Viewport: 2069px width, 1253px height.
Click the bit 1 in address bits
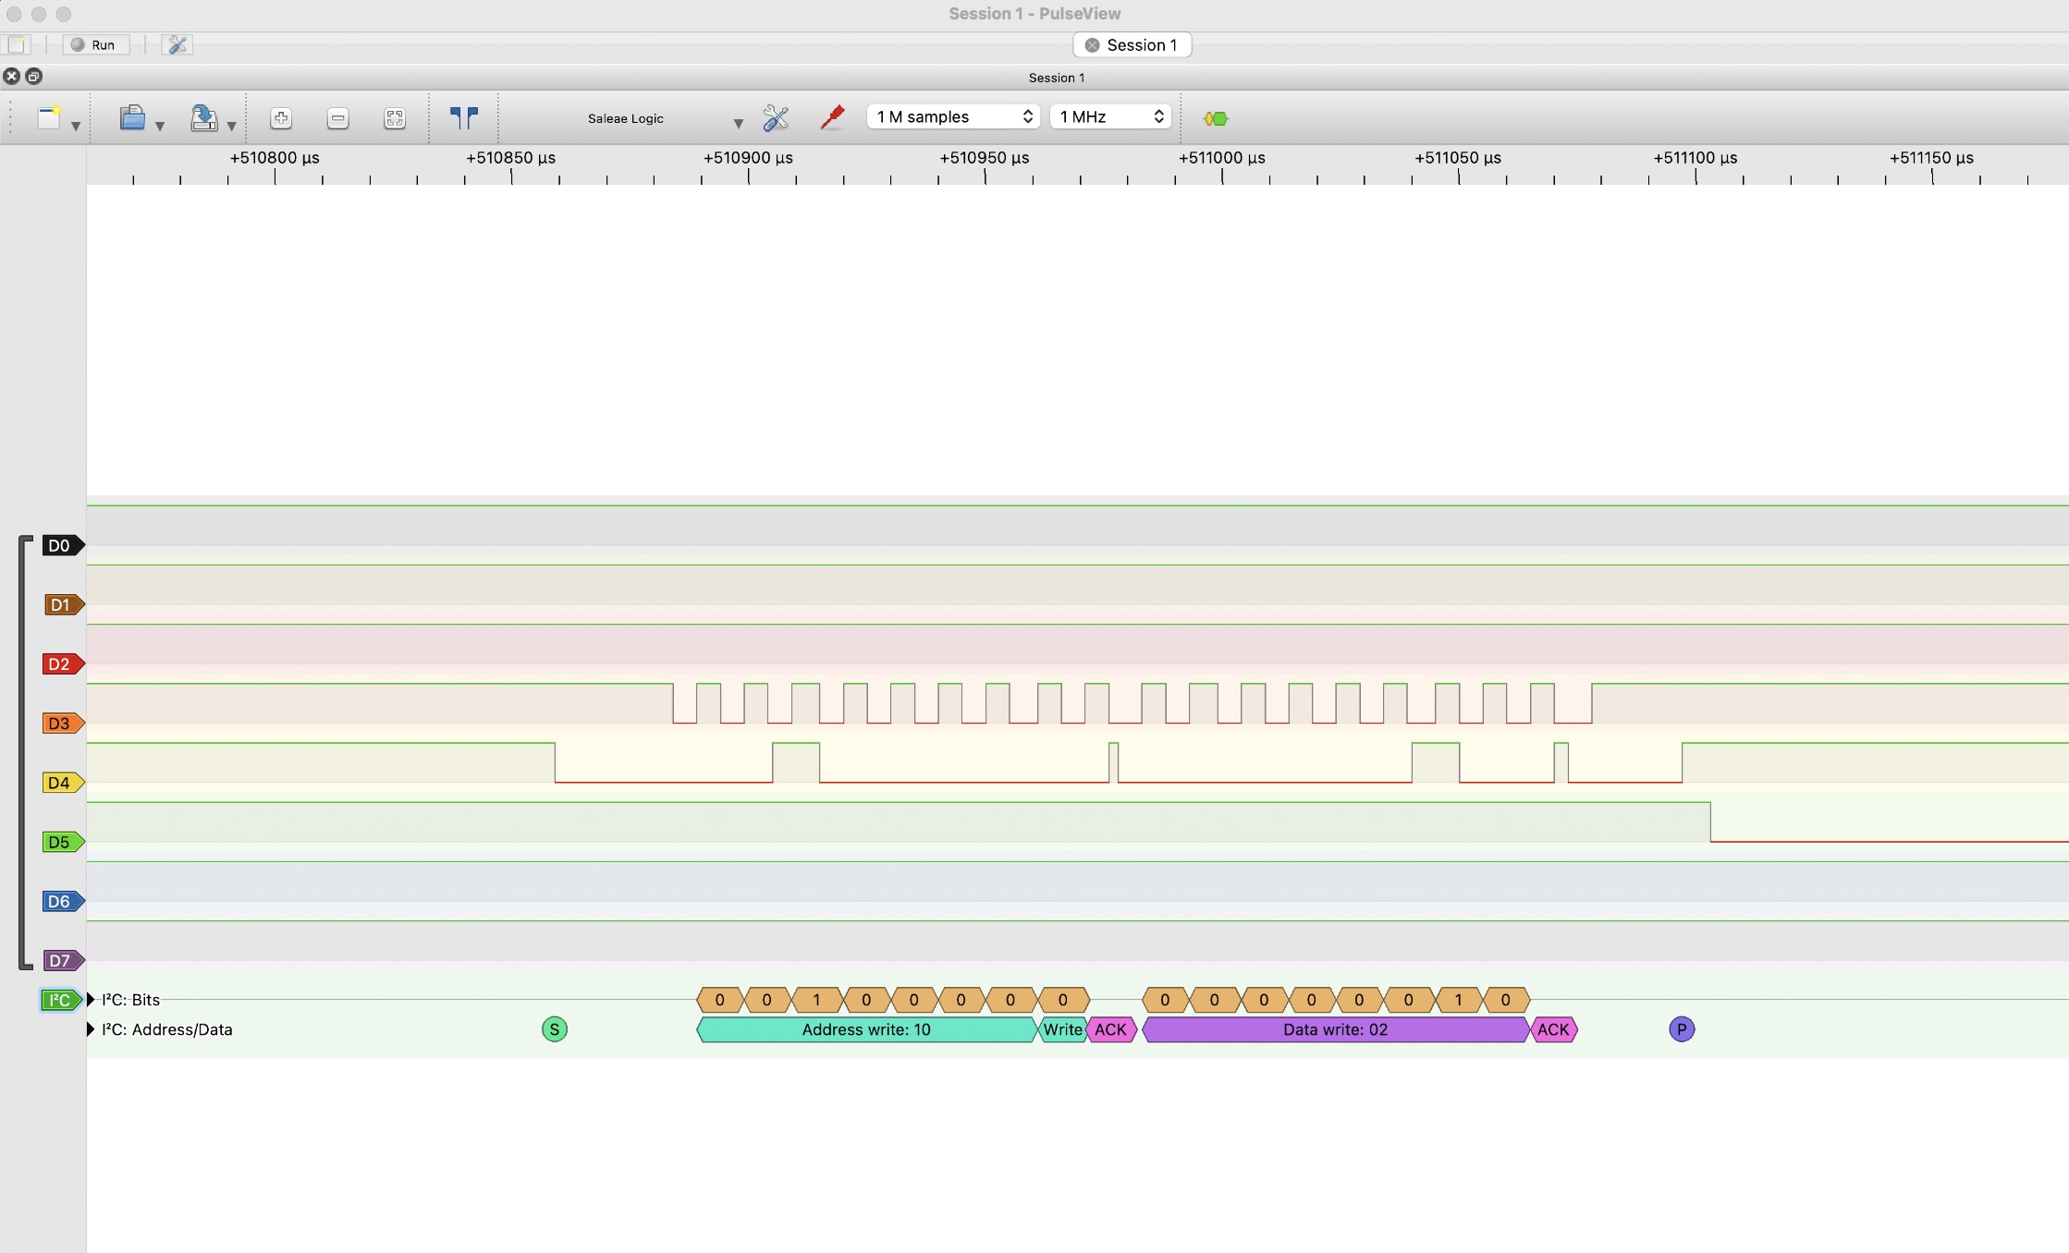[816, 1000]
